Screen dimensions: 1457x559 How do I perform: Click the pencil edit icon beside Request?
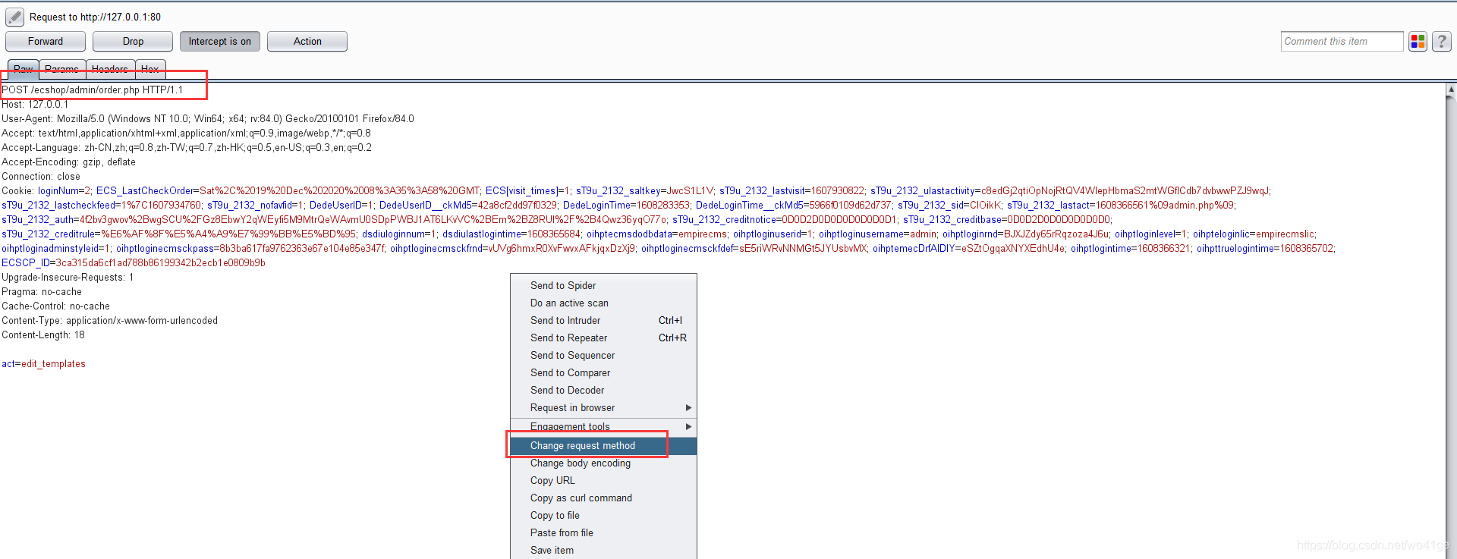click(x=14, y=17)
